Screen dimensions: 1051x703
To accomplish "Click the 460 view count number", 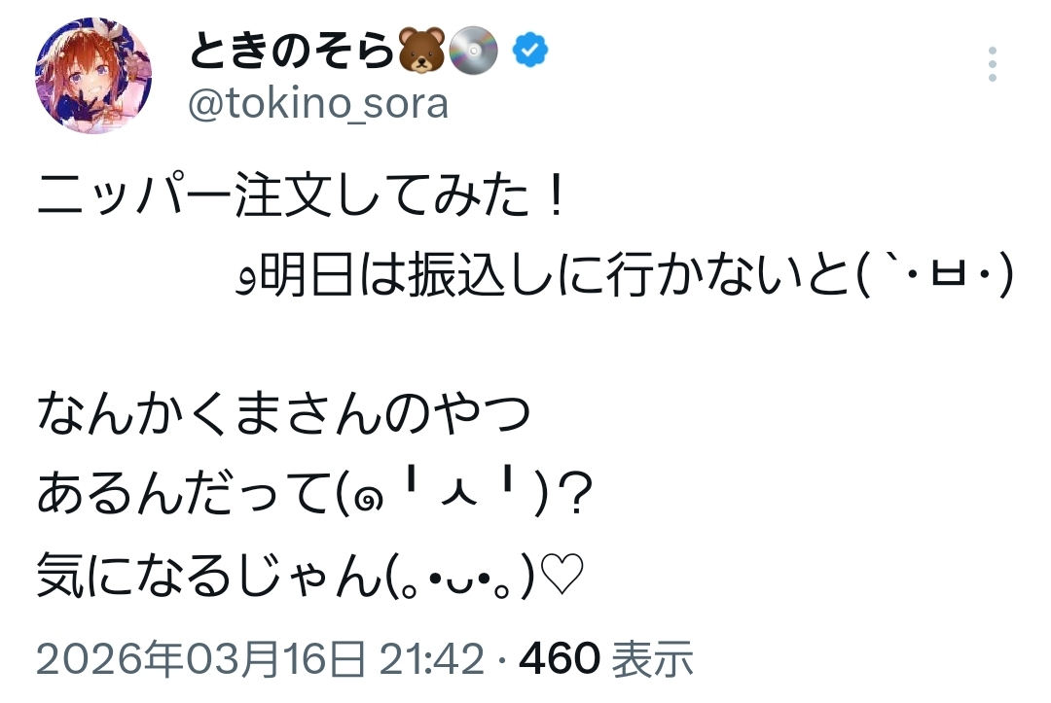I will coord(561,659).
